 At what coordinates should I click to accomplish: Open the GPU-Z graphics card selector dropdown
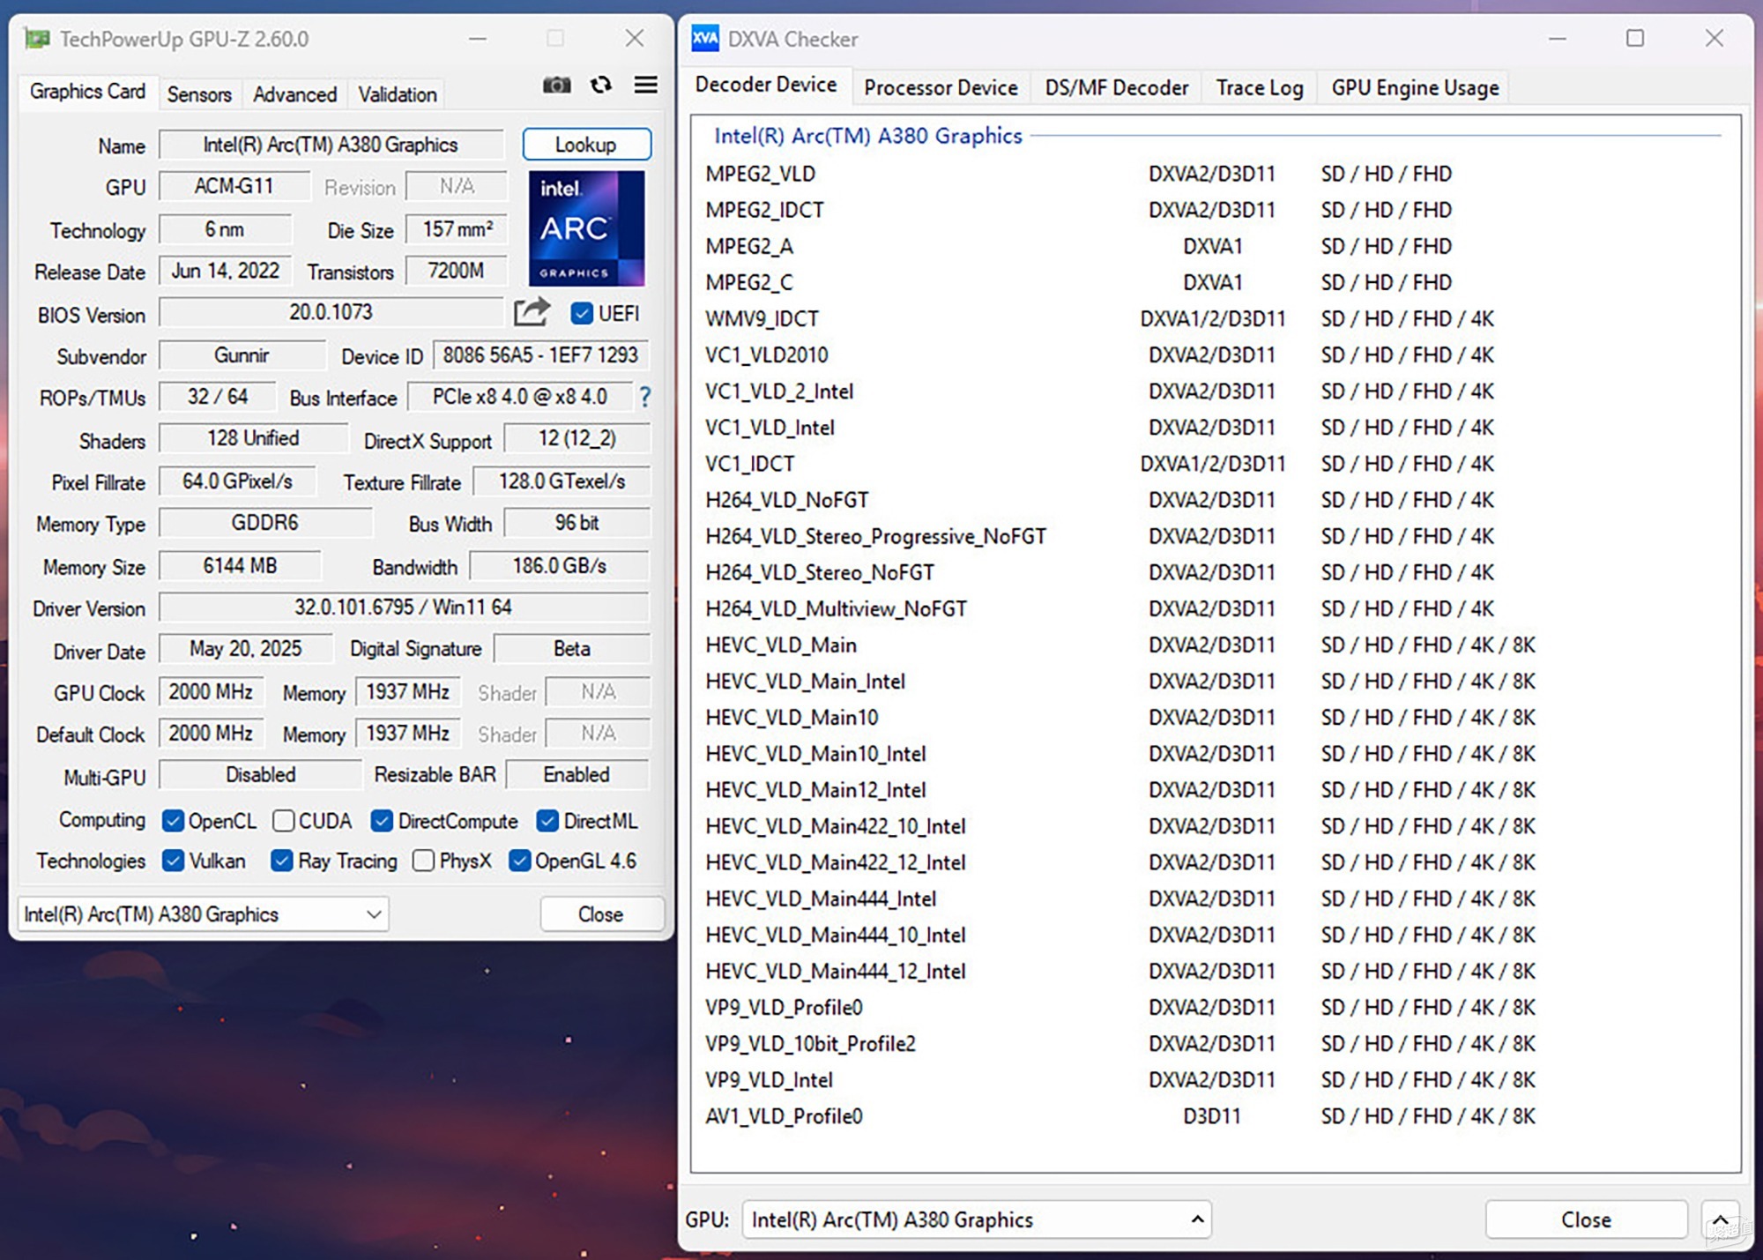203,914
